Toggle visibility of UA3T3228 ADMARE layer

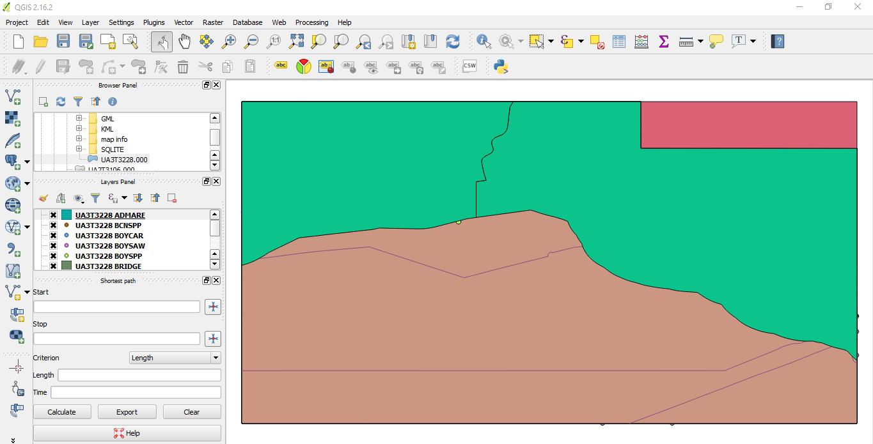pyautogui.click(x=54, y=215)
